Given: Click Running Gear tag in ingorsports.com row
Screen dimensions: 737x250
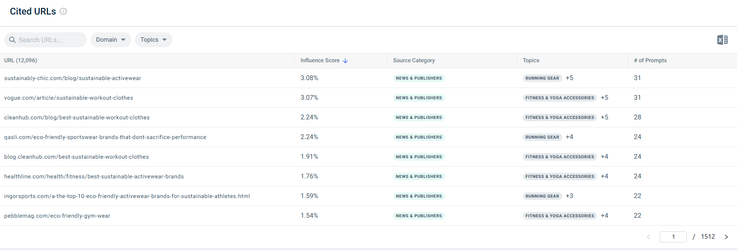Looking at the screenshot, I should click(x=542, y=196).
